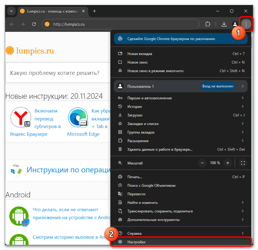Viewport: 258px width, 250px height.
Task: Expand 'Найти и изменить' submenu chevron
Action: pos(242,202)
